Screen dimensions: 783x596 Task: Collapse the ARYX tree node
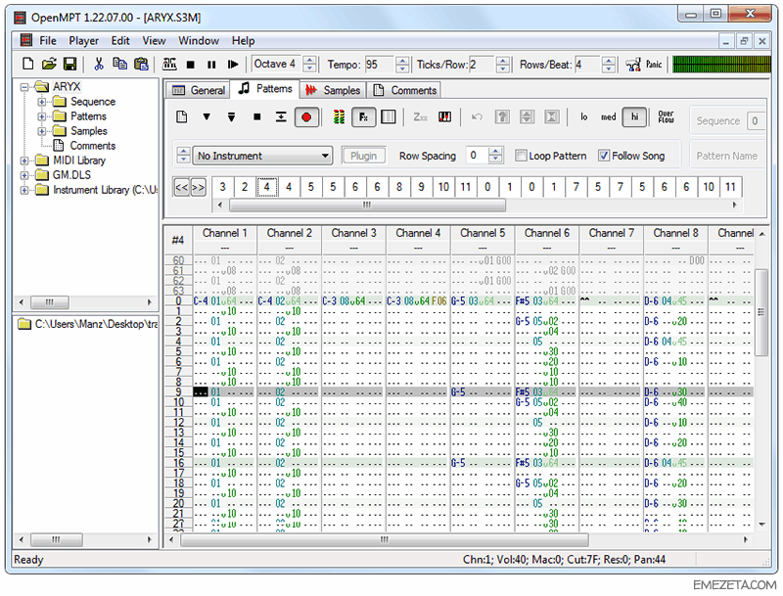point(23,87)
